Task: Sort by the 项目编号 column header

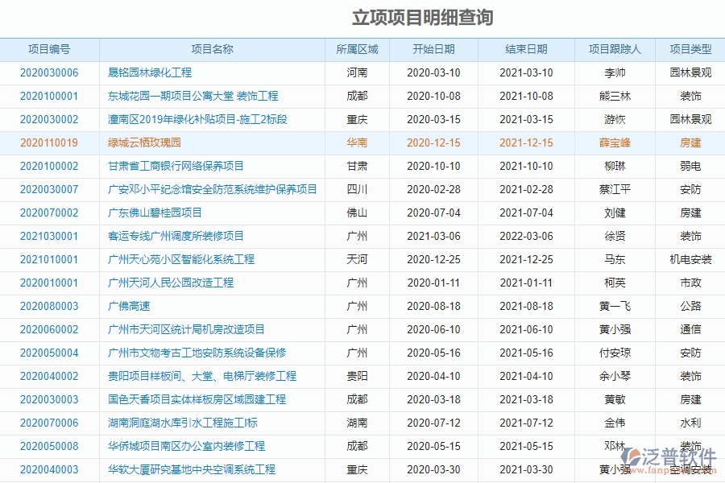Action: click(x=50, y=48)
